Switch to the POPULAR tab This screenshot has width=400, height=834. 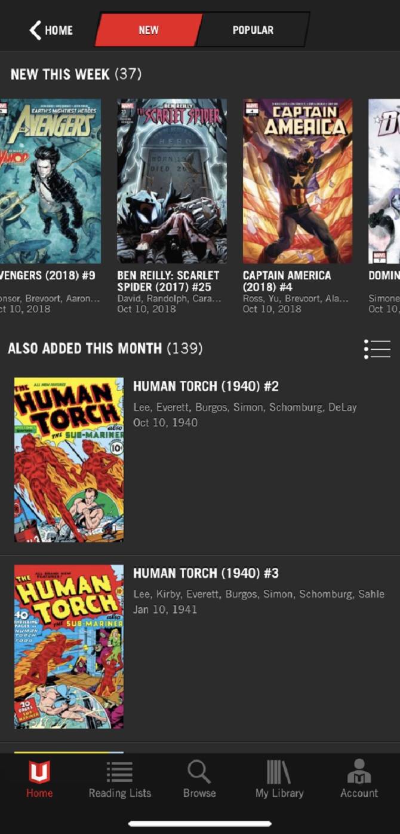253,30
